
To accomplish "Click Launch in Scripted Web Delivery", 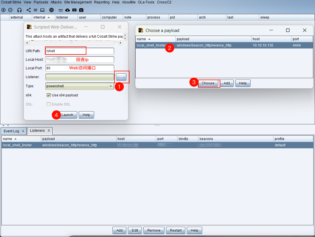I will click(67, 115).
